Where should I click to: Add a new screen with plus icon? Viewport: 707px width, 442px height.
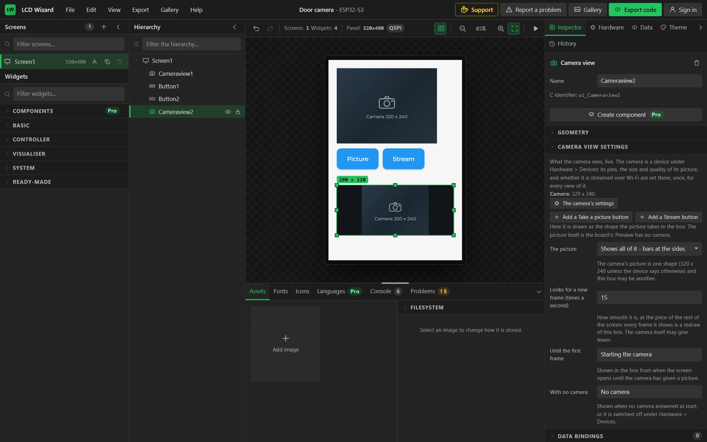pos(104,27)
